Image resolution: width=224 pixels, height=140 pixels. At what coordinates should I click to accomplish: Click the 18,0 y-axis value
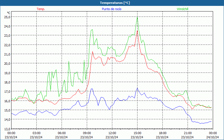pos(7,82)
